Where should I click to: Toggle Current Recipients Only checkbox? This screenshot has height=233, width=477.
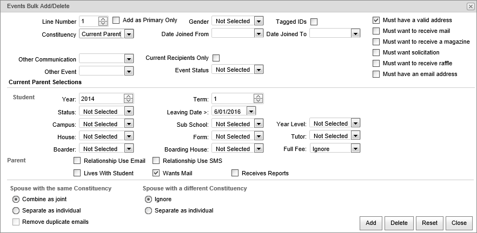216,58
